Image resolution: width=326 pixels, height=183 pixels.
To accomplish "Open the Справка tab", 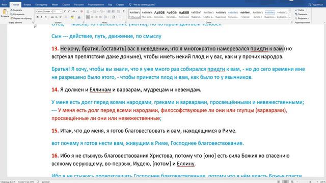I will (x=120, y=5).
